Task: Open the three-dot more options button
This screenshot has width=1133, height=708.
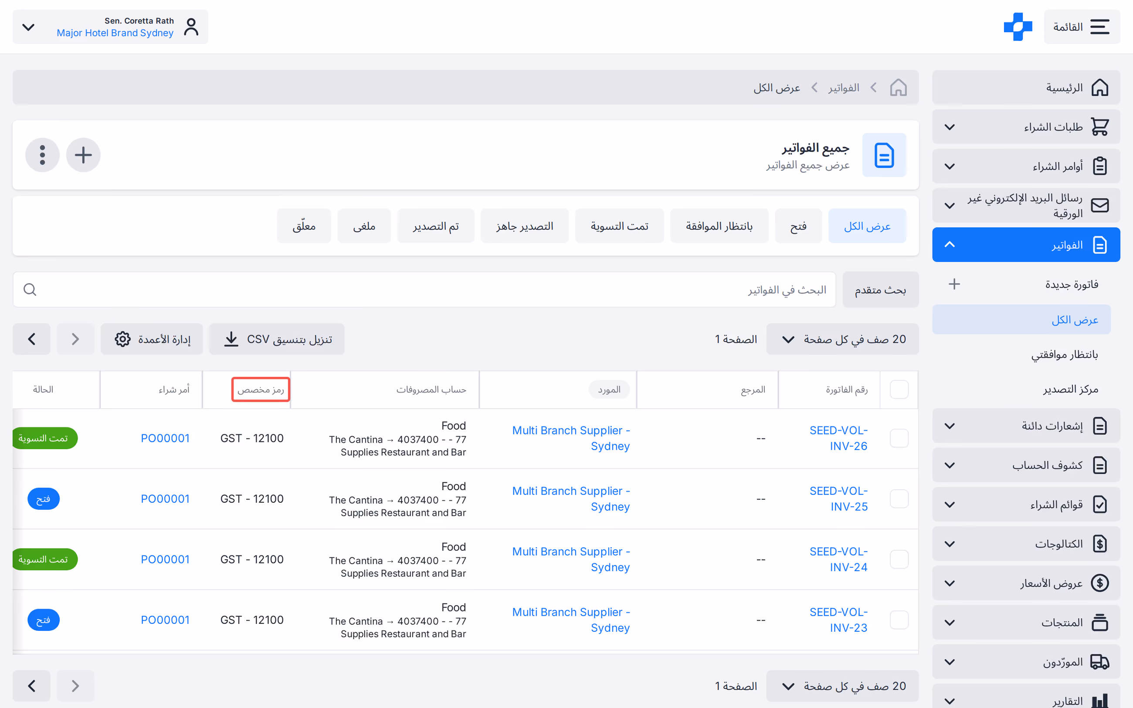Action: pos(43,155)
